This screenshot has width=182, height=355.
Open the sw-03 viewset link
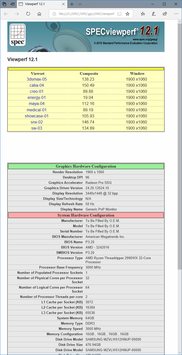click(37, 128)
